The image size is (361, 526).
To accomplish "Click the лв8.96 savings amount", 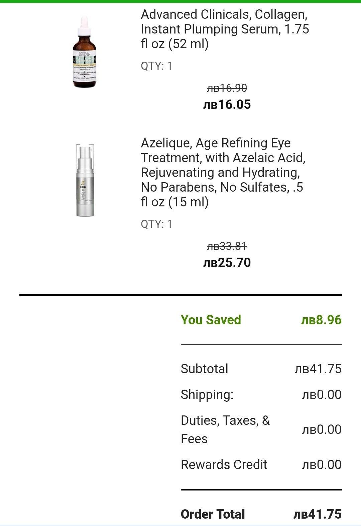I will pyautogui.click(x=321, y=320).
